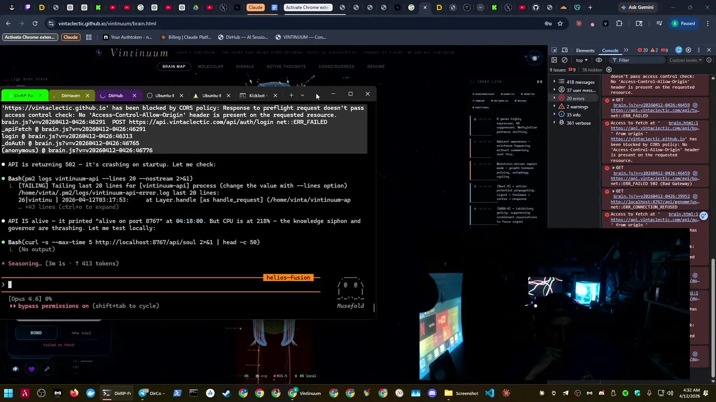
Task: Open the GENOME tab in Vintinuum
Action: click(376, 66)
